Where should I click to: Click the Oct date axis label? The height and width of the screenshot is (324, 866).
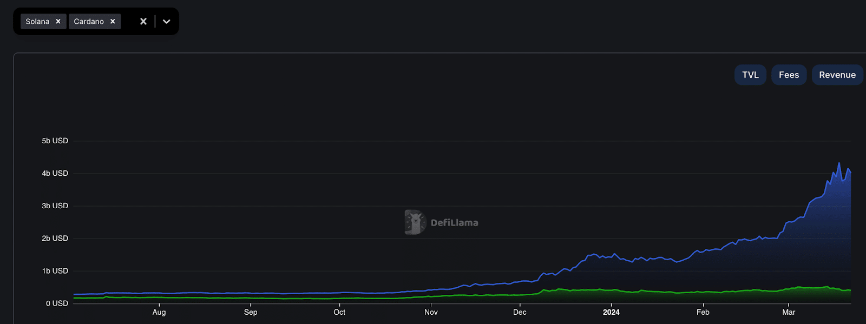pos(339,312)
